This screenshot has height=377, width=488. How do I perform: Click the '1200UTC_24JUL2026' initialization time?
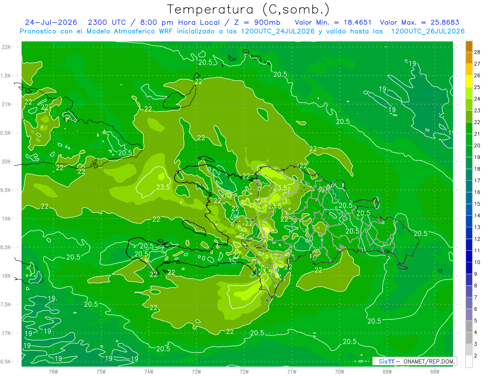coord(278,31)
